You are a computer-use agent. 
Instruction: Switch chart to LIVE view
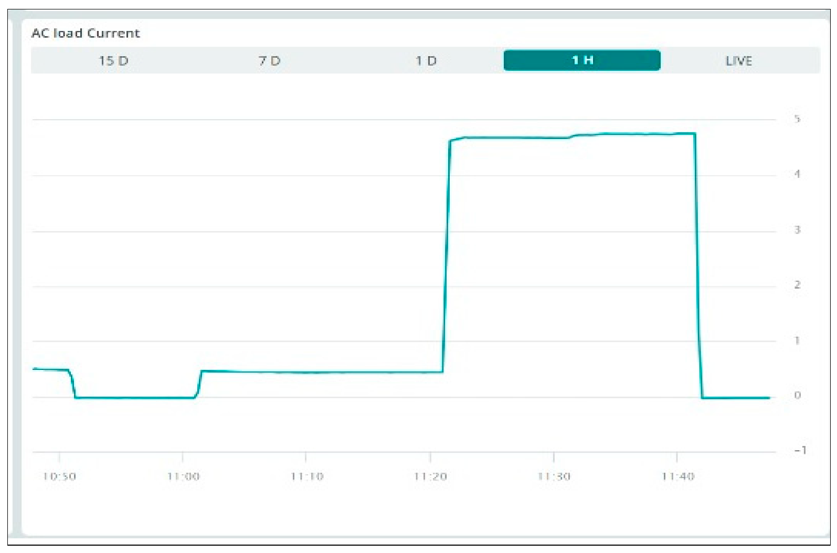pyautogui.click(x=739, y=61)
